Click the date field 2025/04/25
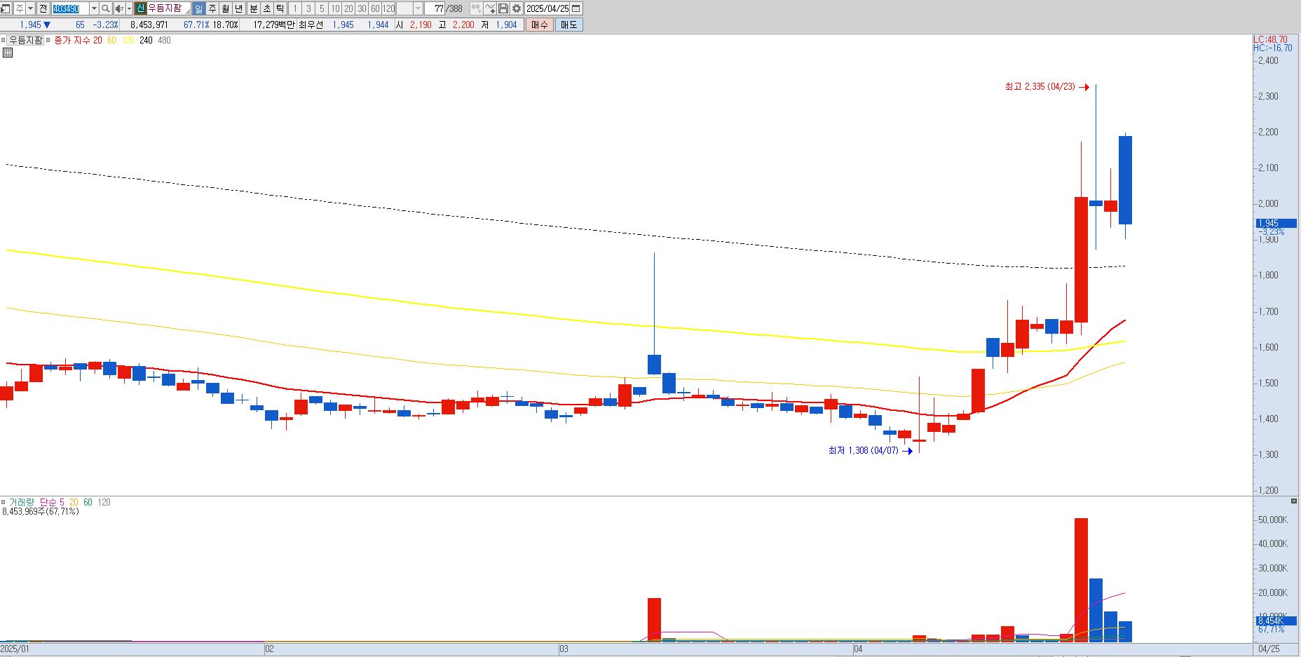Screen dimensions: 1301x657 (x=547, y=8)
